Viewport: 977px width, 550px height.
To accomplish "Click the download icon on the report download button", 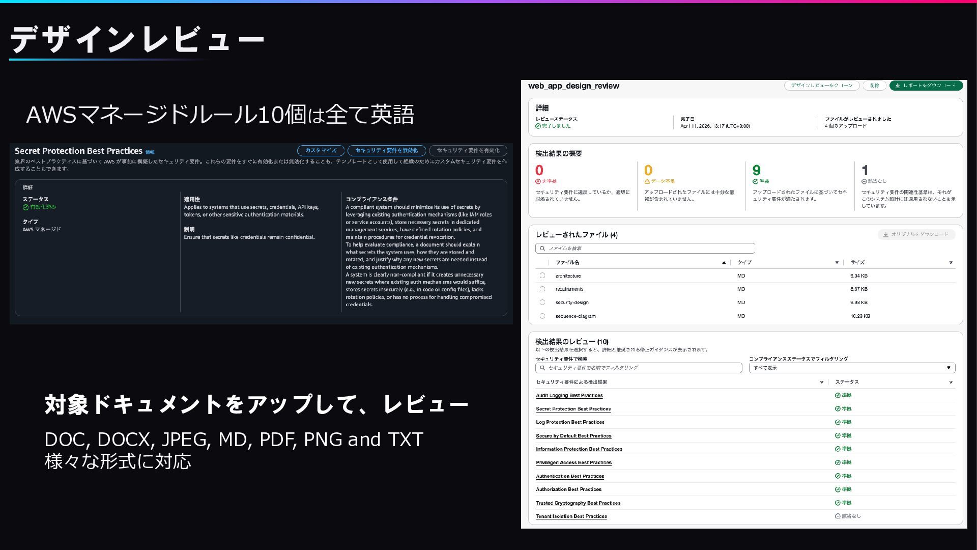I will tap(898, 86).
